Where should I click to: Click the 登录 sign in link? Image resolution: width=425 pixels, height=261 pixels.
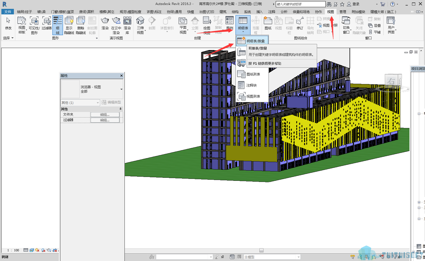pos(356,4)
